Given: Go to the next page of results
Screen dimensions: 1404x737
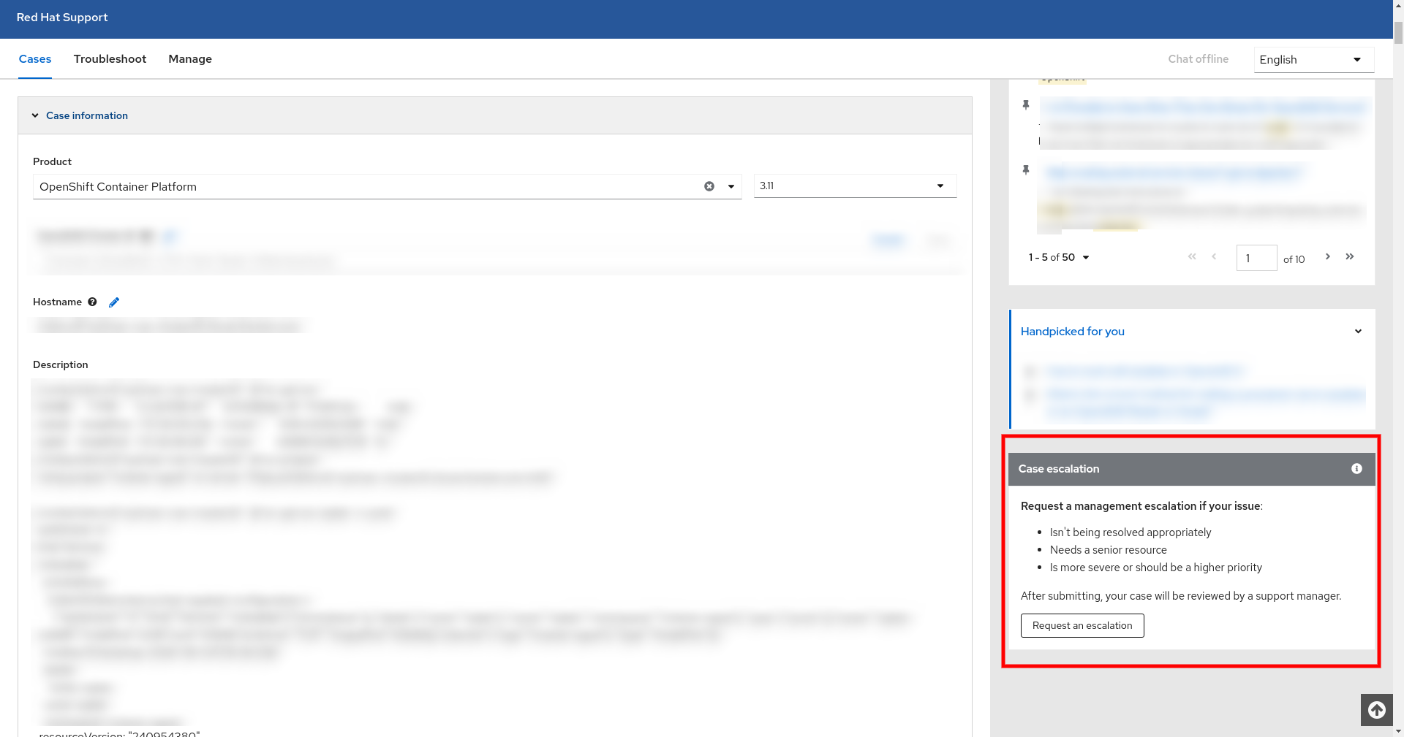Looking at the screenshot, I should click(x=1328, y=256).
